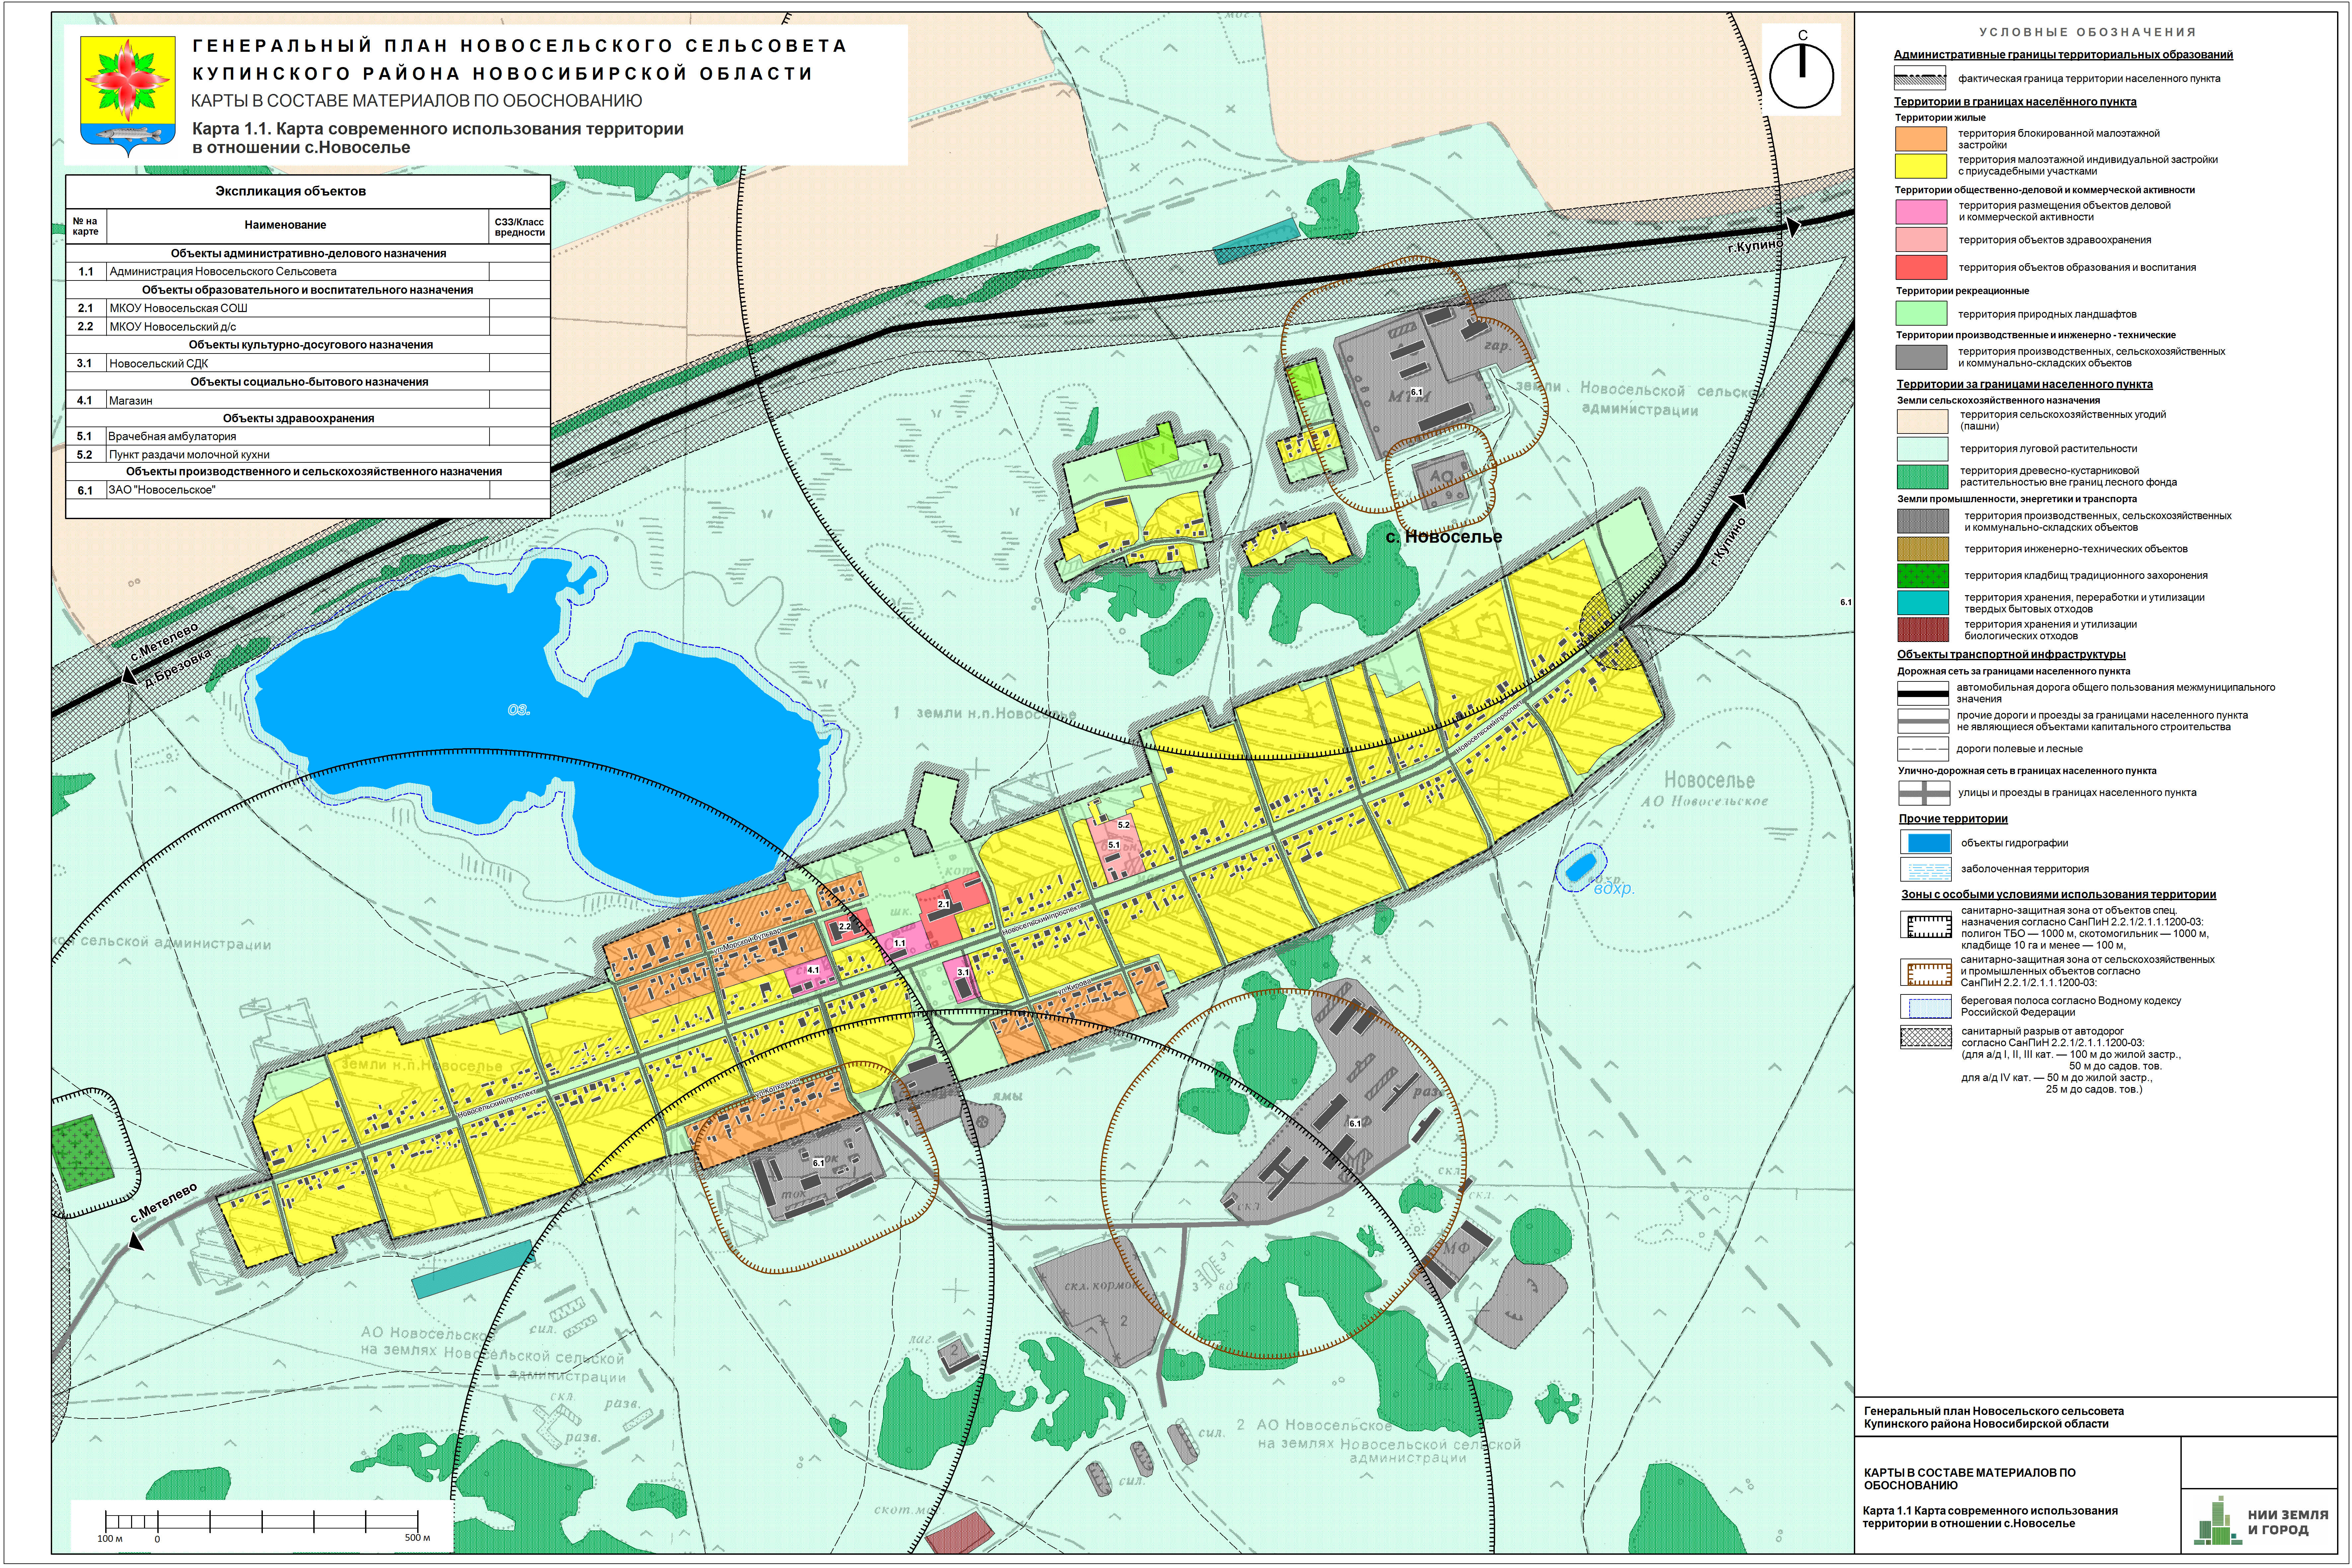Pick the light pink healthcare objects legend swatch
The height and width of the screenshot is (1568, 2352).
pyautogui.click(x=1921, y=240)
